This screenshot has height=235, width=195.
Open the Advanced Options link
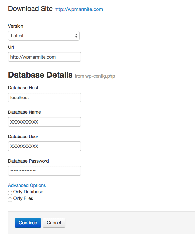pos(27,185)
